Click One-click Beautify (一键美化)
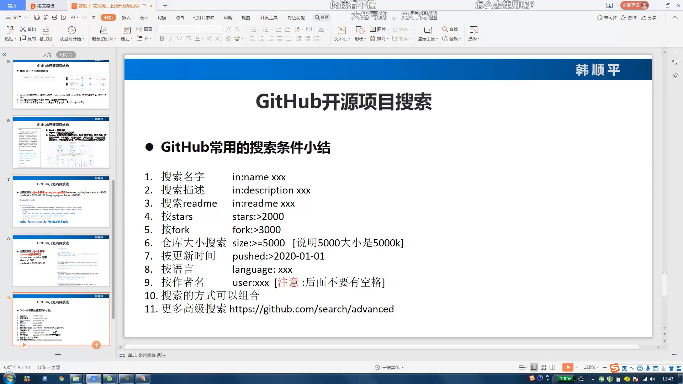The width and height of the screenshot is (683, 384). coord(389,368)
